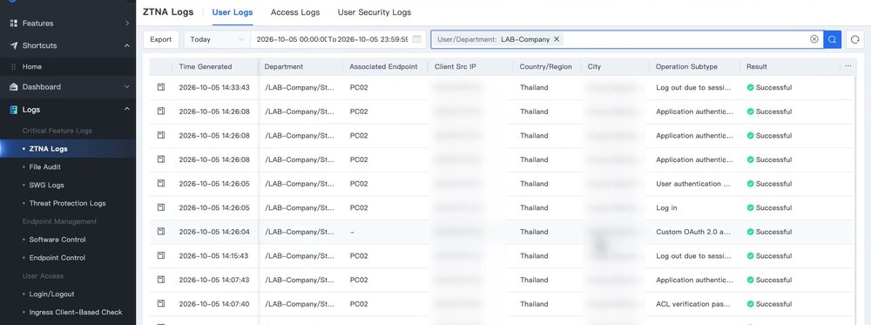Open Endpoint Control in sidebar
Screen dimensions: 871x325
57,258
